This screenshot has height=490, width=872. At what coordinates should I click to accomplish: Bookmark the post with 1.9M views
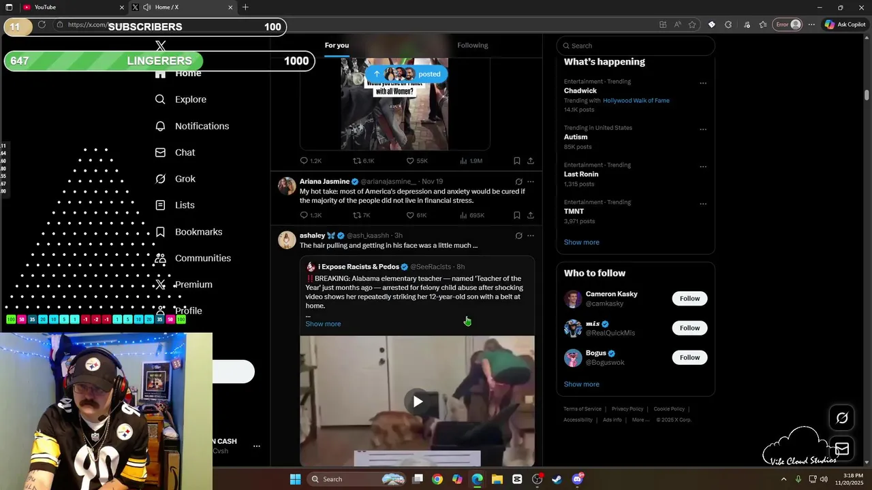tap(517, 161)
